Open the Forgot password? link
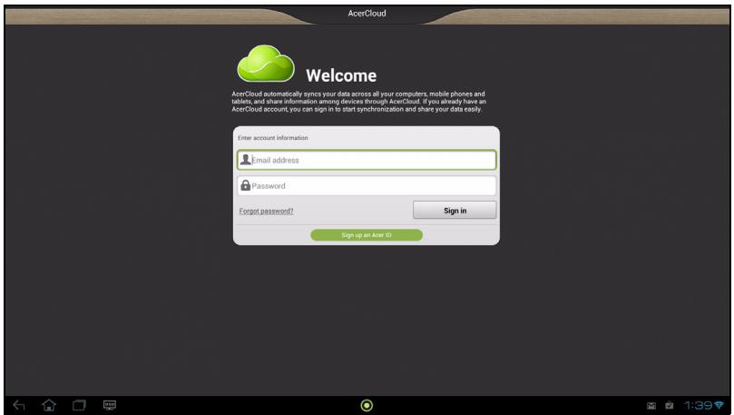Viewport: 734px width, 415px height. point(267,212)
